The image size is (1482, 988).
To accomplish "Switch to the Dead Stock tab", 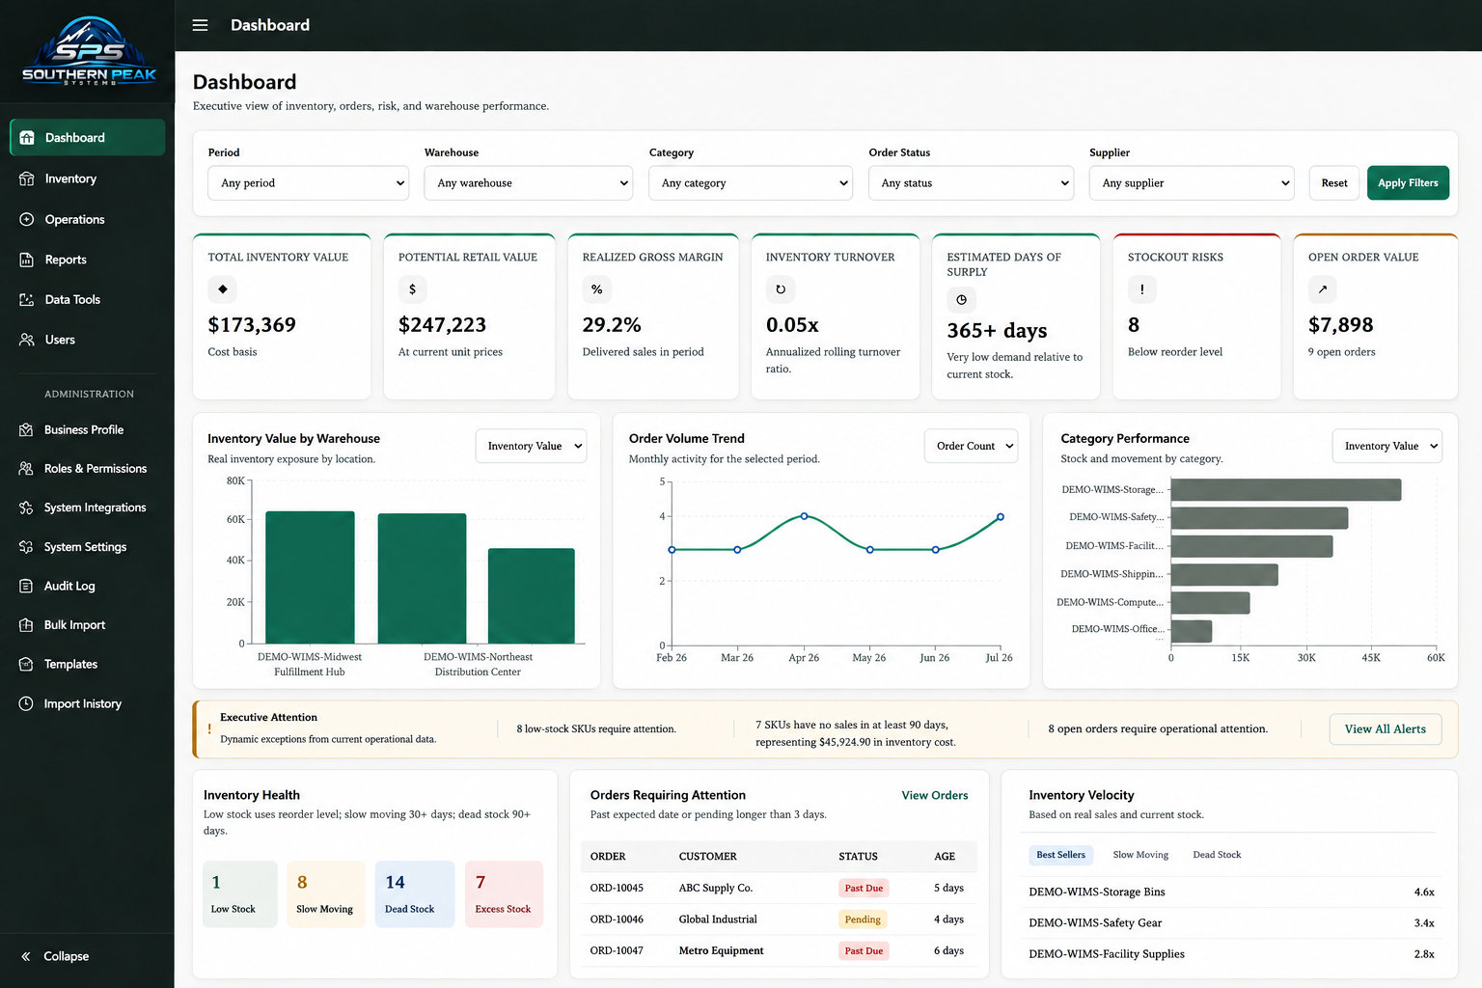I will [x=1217, y=855].
